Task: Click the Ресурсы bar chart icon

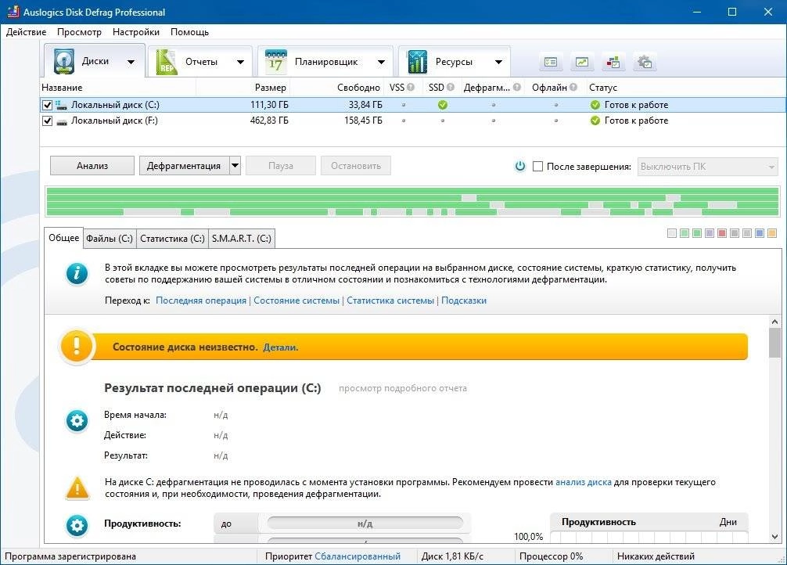Action: point(417,62)
